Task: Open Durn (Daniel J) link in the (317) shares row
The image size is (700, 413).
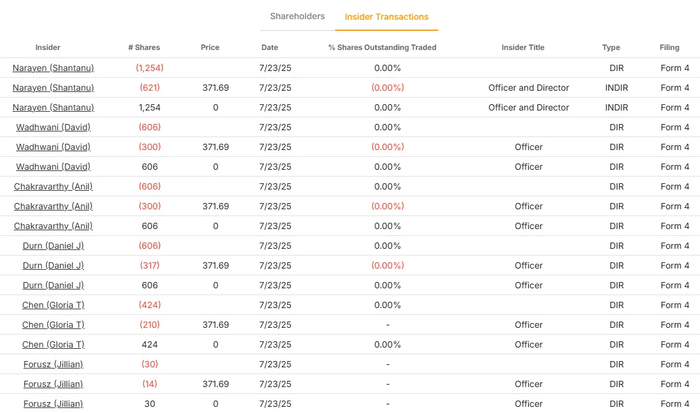Action: (53, 265)
